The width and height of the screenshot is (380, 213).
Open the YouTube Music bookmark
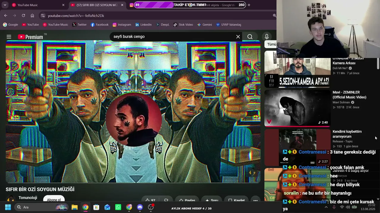(x=56, y=25)
